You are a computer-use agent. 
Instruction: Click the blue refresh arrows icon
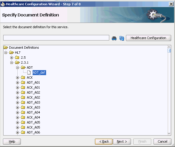click(x=122, y=38)
